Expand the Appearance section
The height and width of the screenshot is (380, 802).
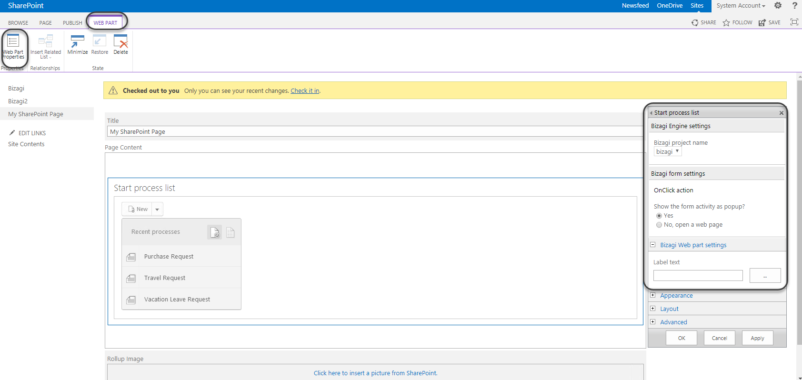click(652, 295)
